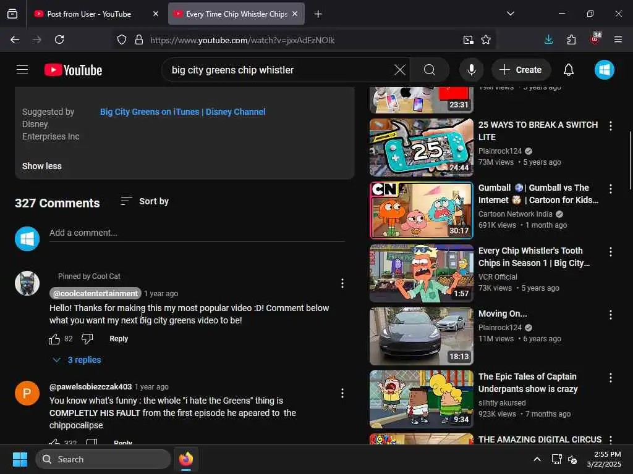Image resolution: width=633 pixels, height=474 pixels.
Task: Close the Every Time Chip Whistler tab
Action: click(x=295, y=14)
